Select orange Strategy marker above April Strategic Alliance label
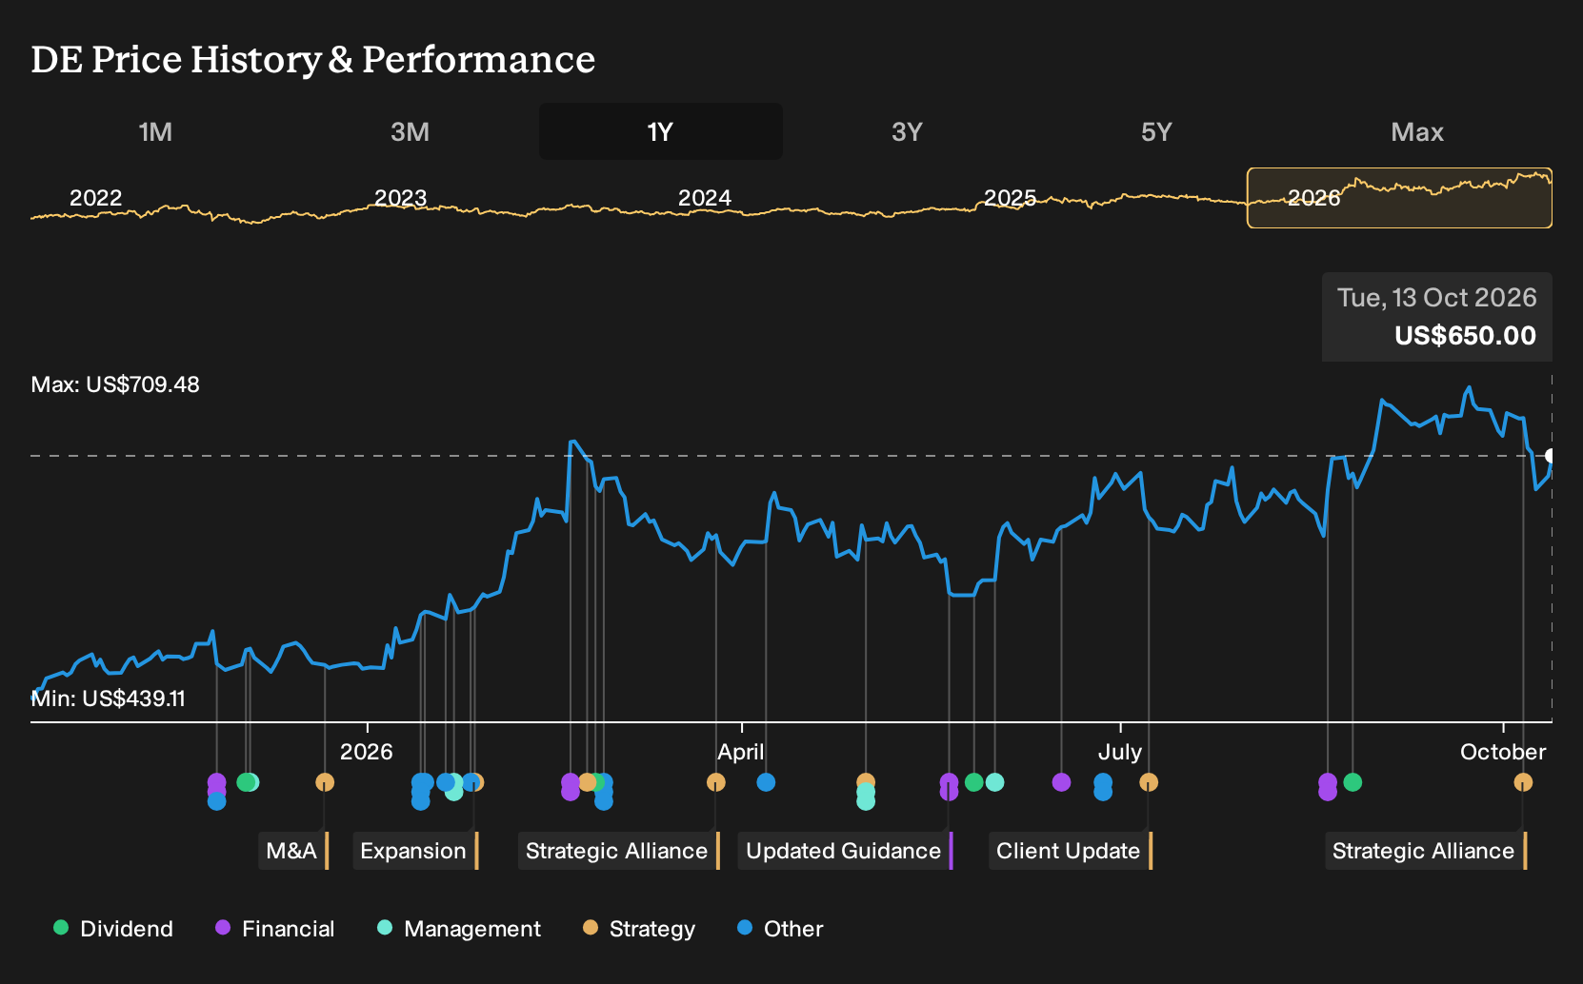The width and height of the screenshot is (1583, 984). (x=716, y=782)
